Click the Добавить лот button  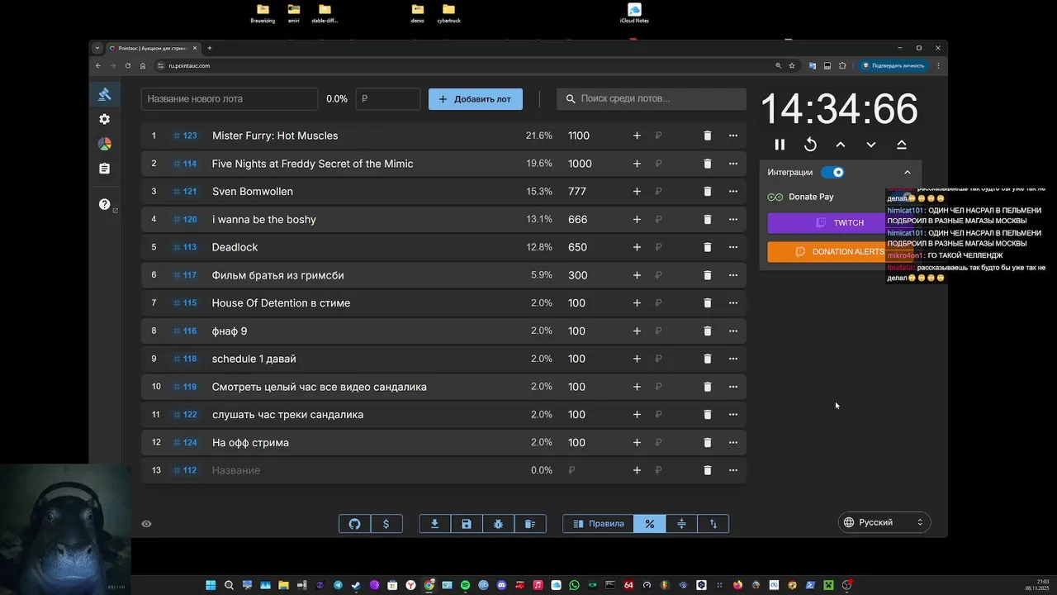(476, 99)
